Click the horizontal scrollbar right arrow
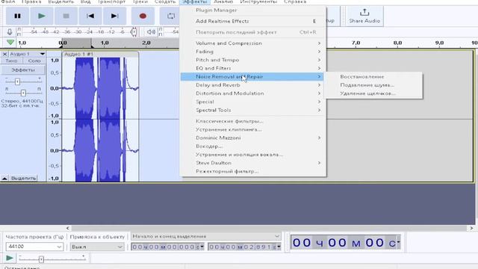This screenshot has width=478, height=269. [x=471, y=228]
